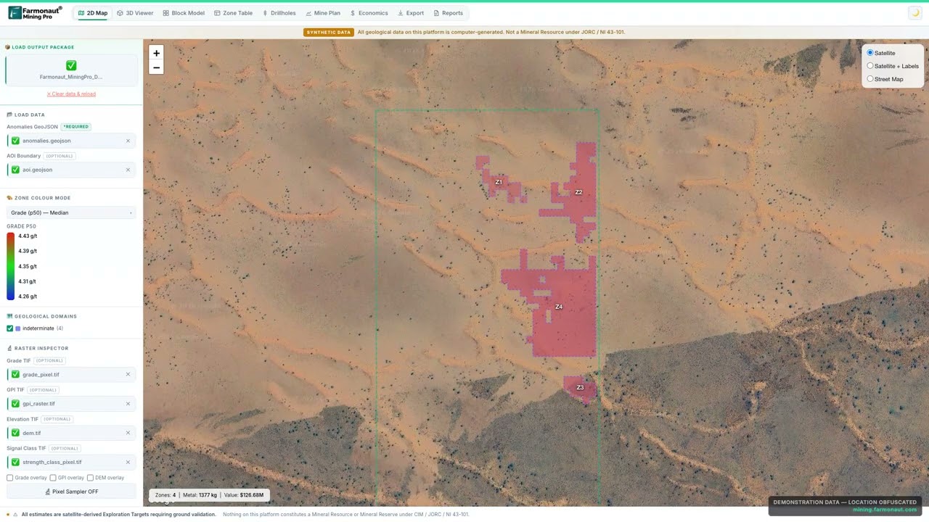Click the indeterminate domain purple swatch
The image size is (929, 522).
18,328
